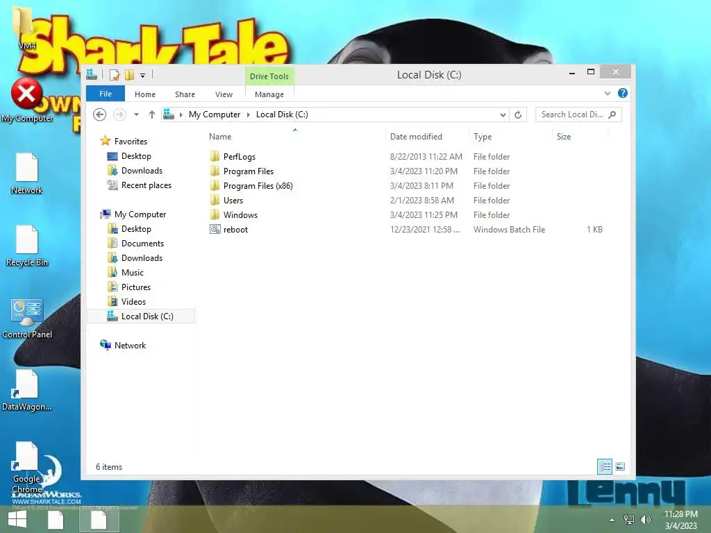Image resolution: width=711 pixels, height=533 pixels.
Task: Click the Back navigation arrow
Action: tap(100, 115)
